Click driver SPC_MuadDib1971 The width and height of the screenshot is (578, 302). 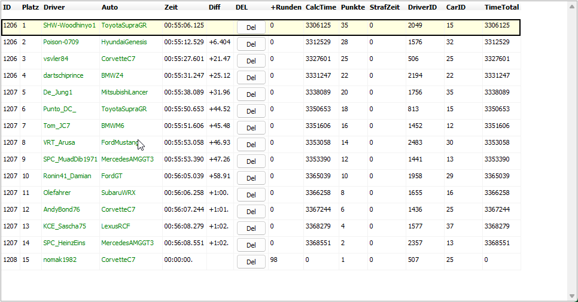point(70,160)
